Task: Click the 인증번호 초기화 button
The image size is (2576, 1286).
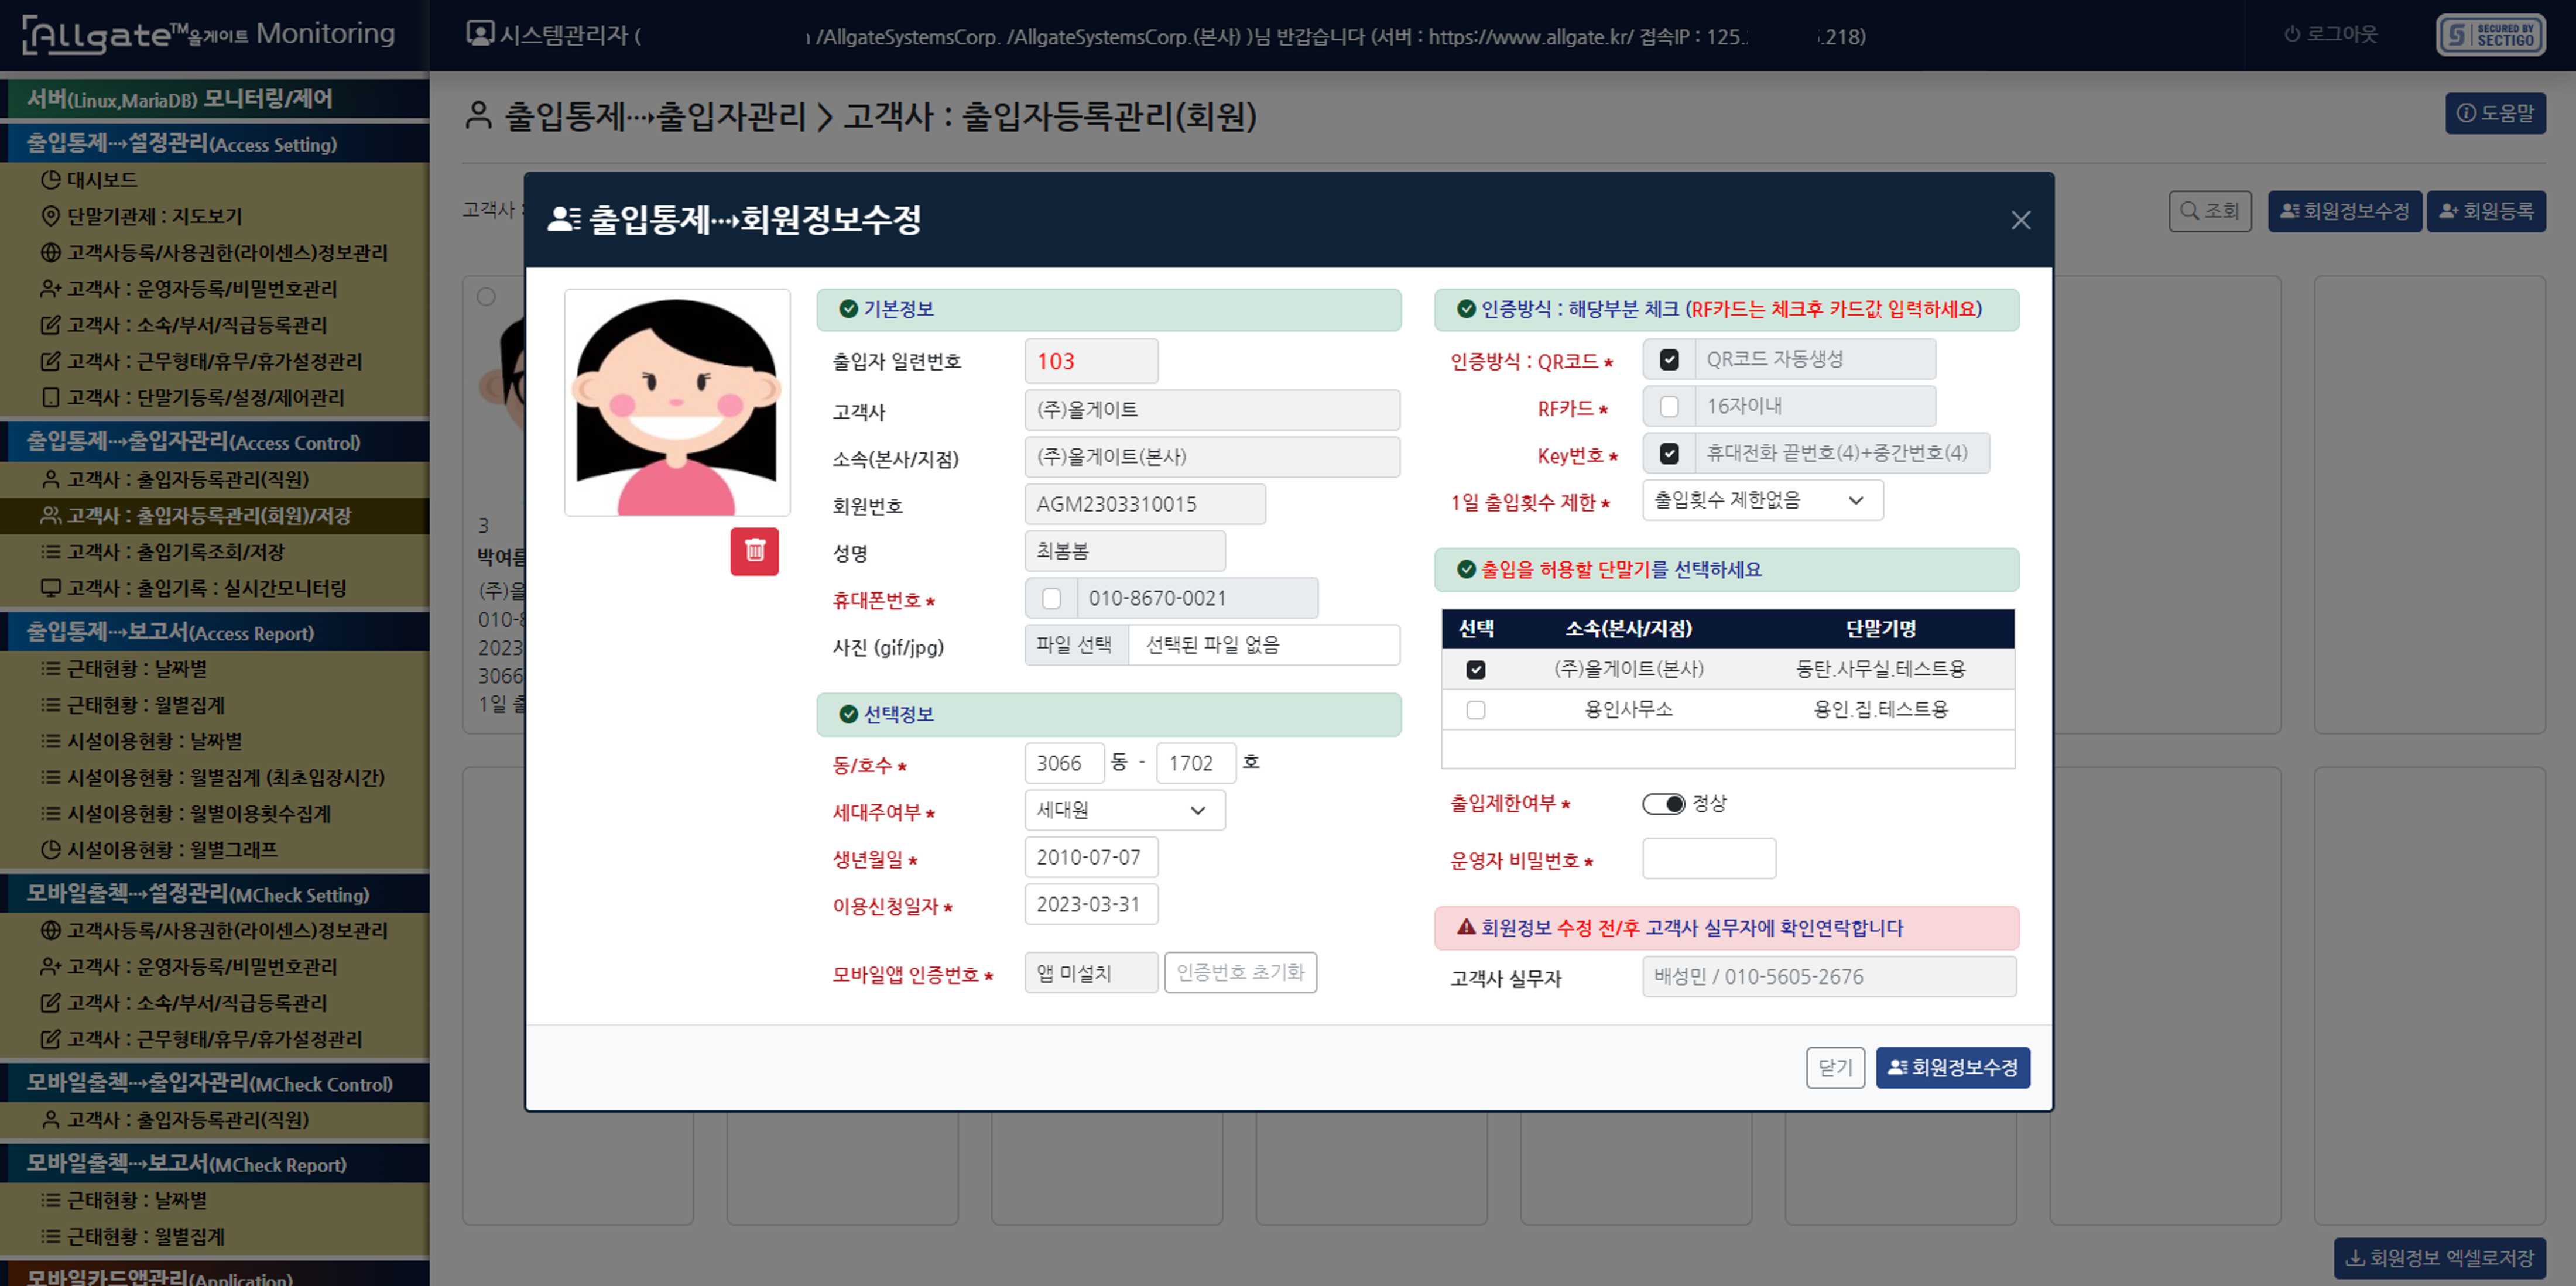Action: (1240, 972)
